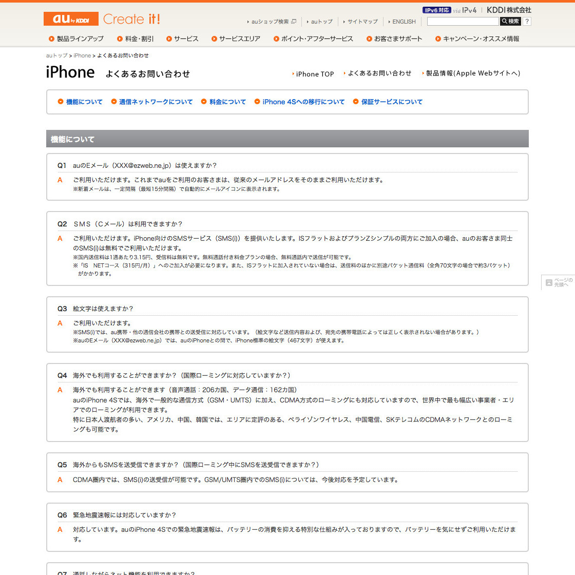Image resolution: width=575 pixels, height=575 pixels.
Task: Jump to 料金について section
Action: pos(228,102)
